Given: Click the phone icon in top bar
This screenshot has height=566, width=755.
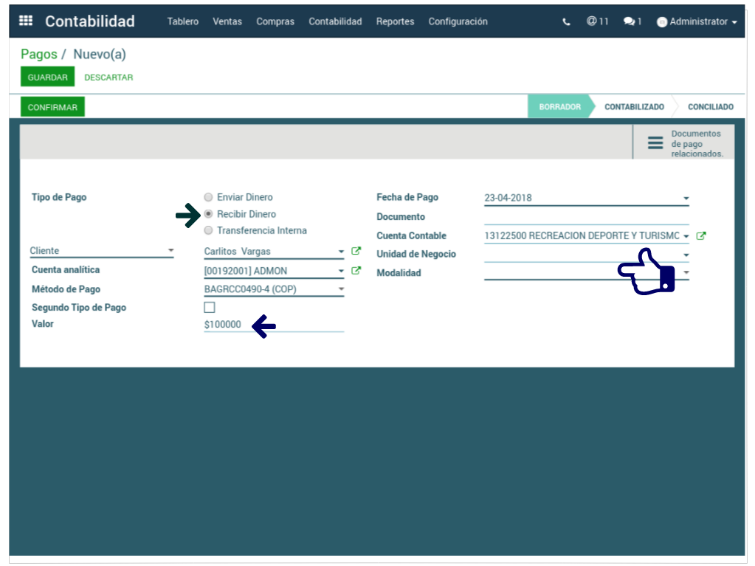Looking at the screenshot, I should pos(566,22).
